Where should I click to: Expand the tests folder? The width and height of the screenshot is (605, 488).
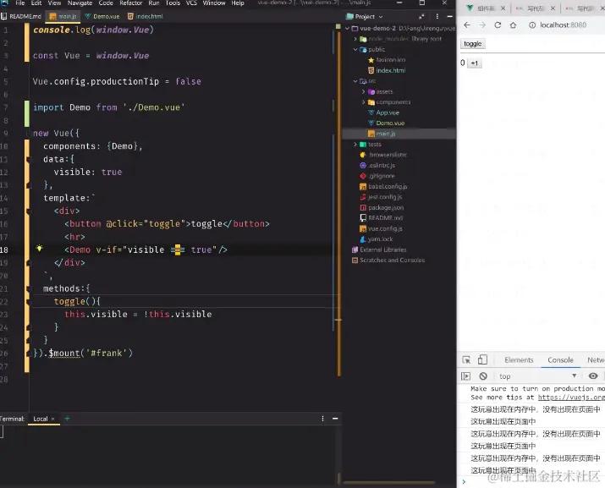[355, 145]
